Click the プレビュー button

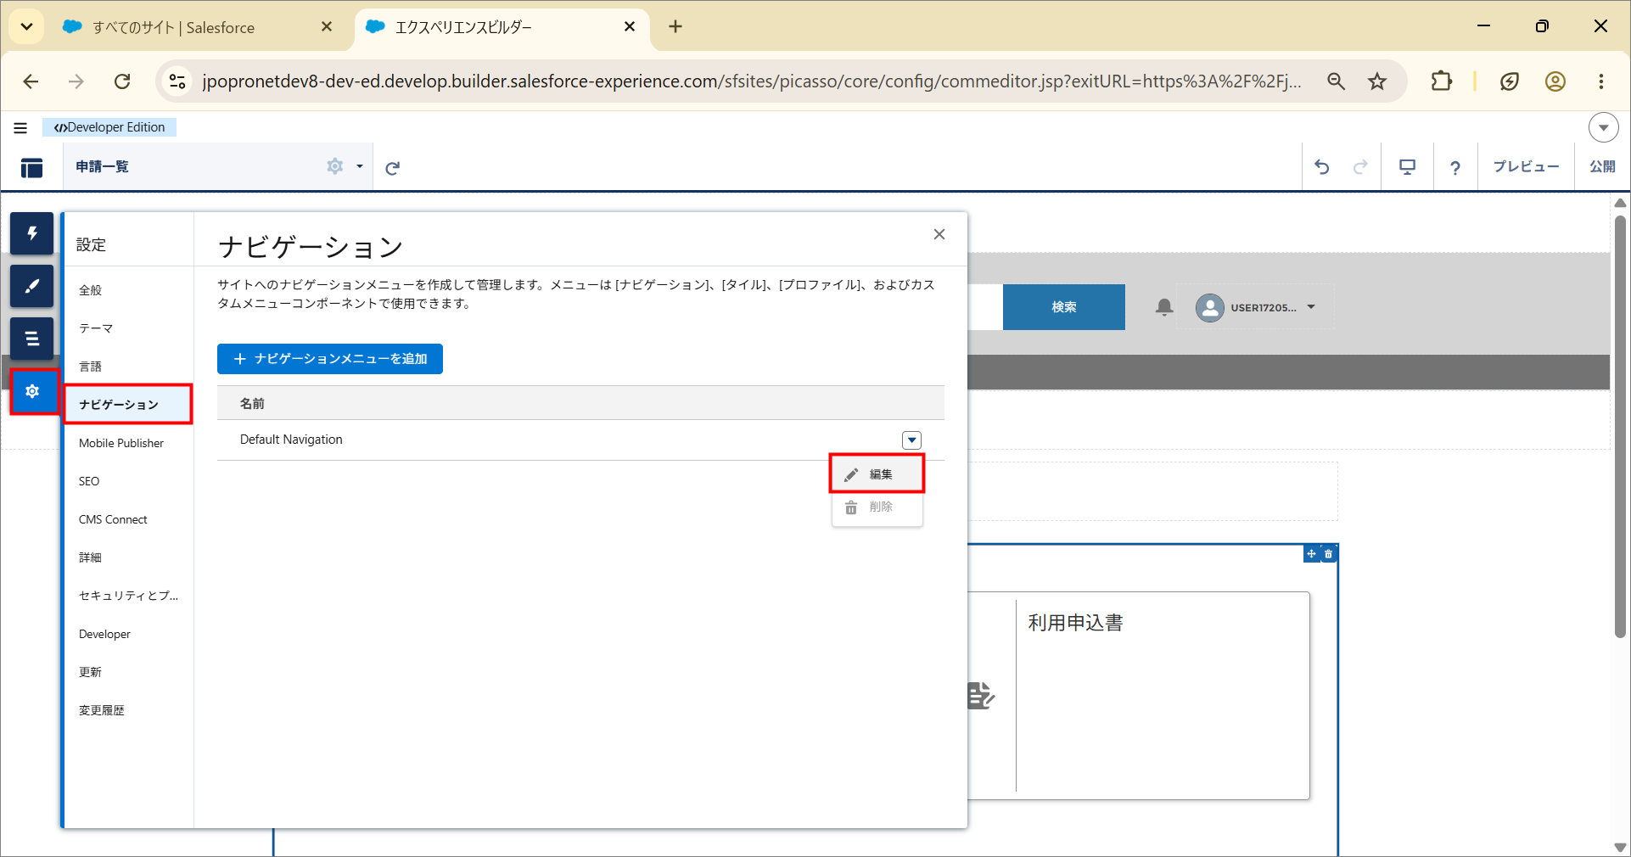1526,167
